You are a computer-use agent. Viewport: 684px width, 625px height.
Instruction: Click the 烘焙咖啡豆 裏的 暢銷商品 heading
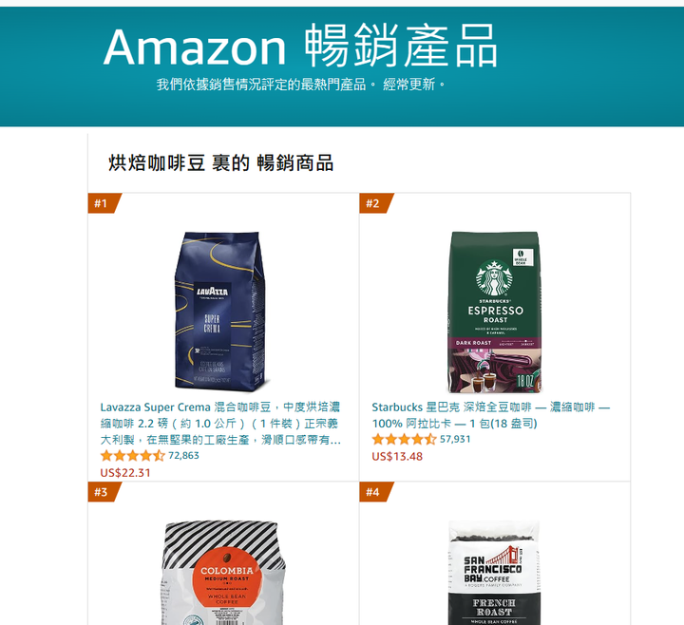pos(220,163)
